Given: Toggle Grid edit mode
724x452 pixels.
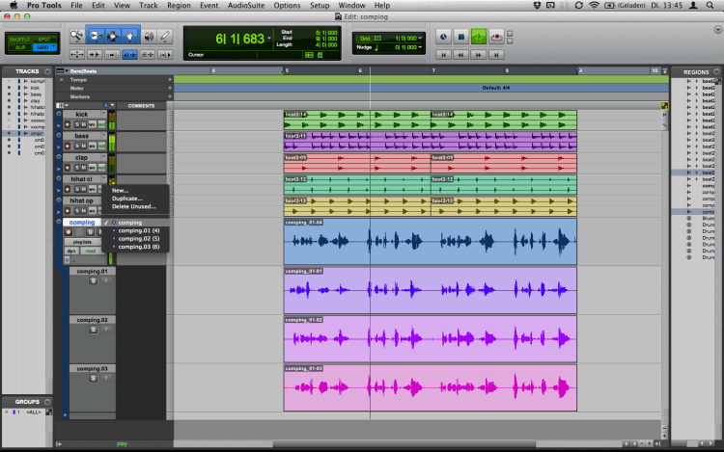Looking at the screenshot, I should coord(42,47).
